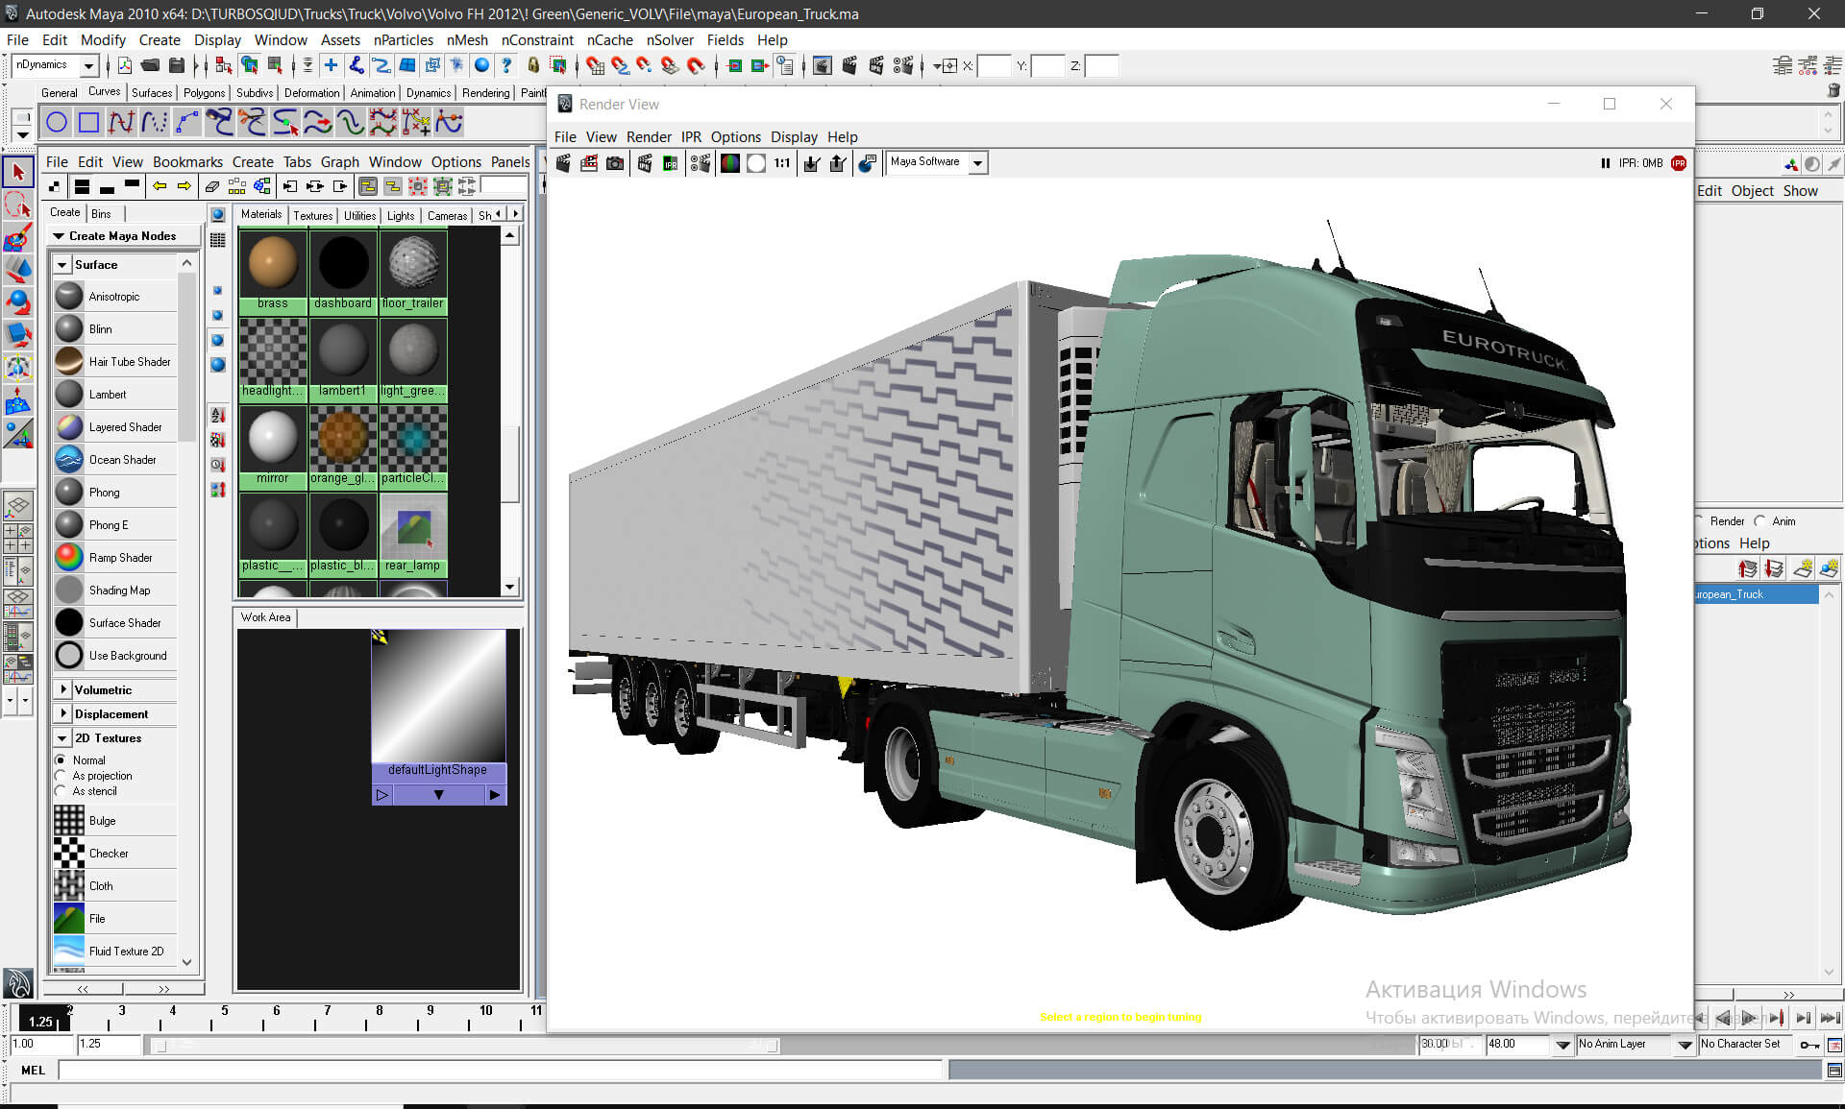The width and height of the screenshot is (1845, 1109).
Task: Click the Snap to grids icon
Action: (595, 65)
